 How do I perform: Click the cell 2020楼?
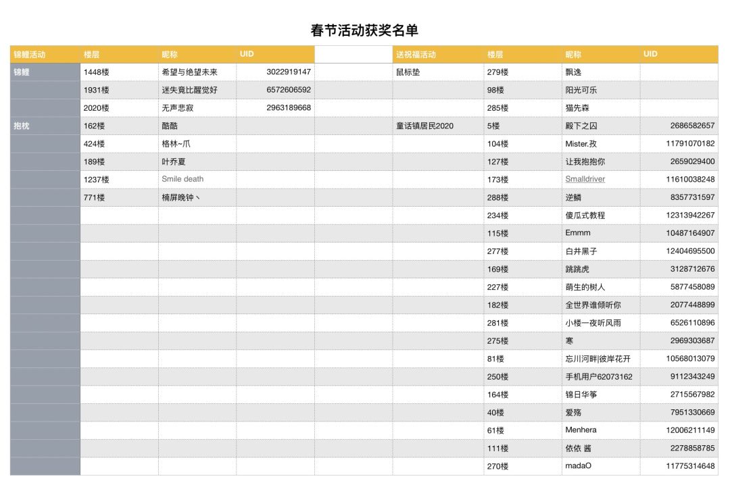point(119,108)
